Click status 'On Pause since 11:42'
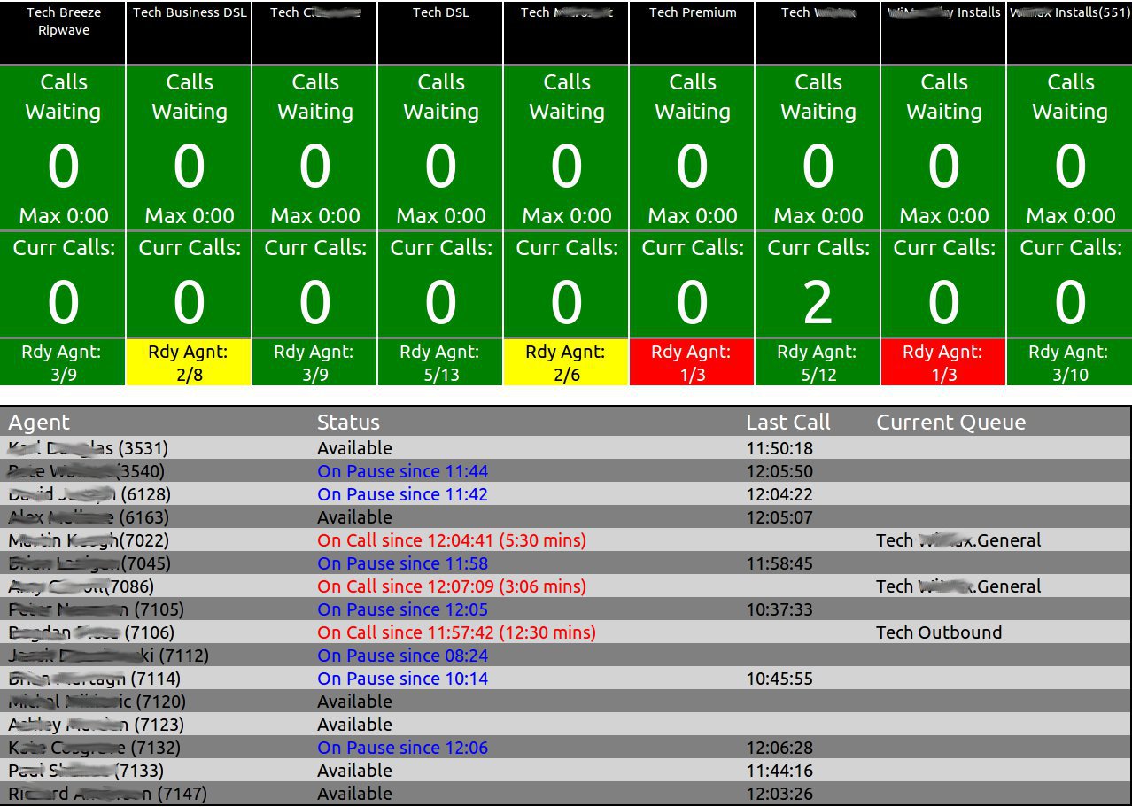 point(402,494)
